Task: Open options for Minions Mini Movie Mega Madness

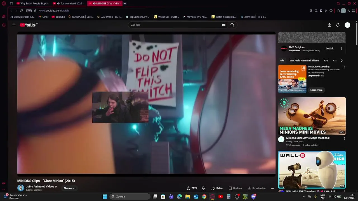Action: click(x=344, y=138)
